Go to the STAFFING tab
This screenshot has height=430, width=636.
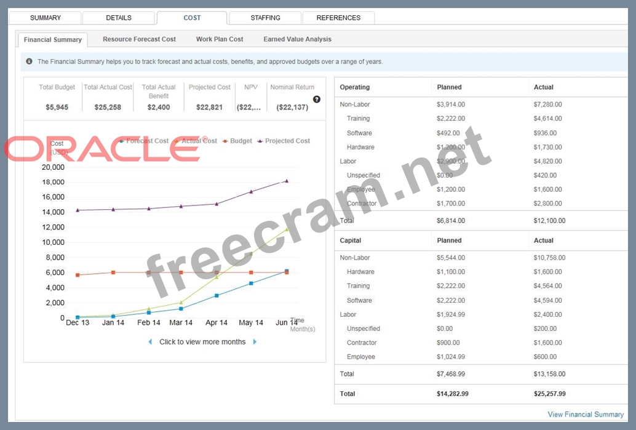[266, 18]
